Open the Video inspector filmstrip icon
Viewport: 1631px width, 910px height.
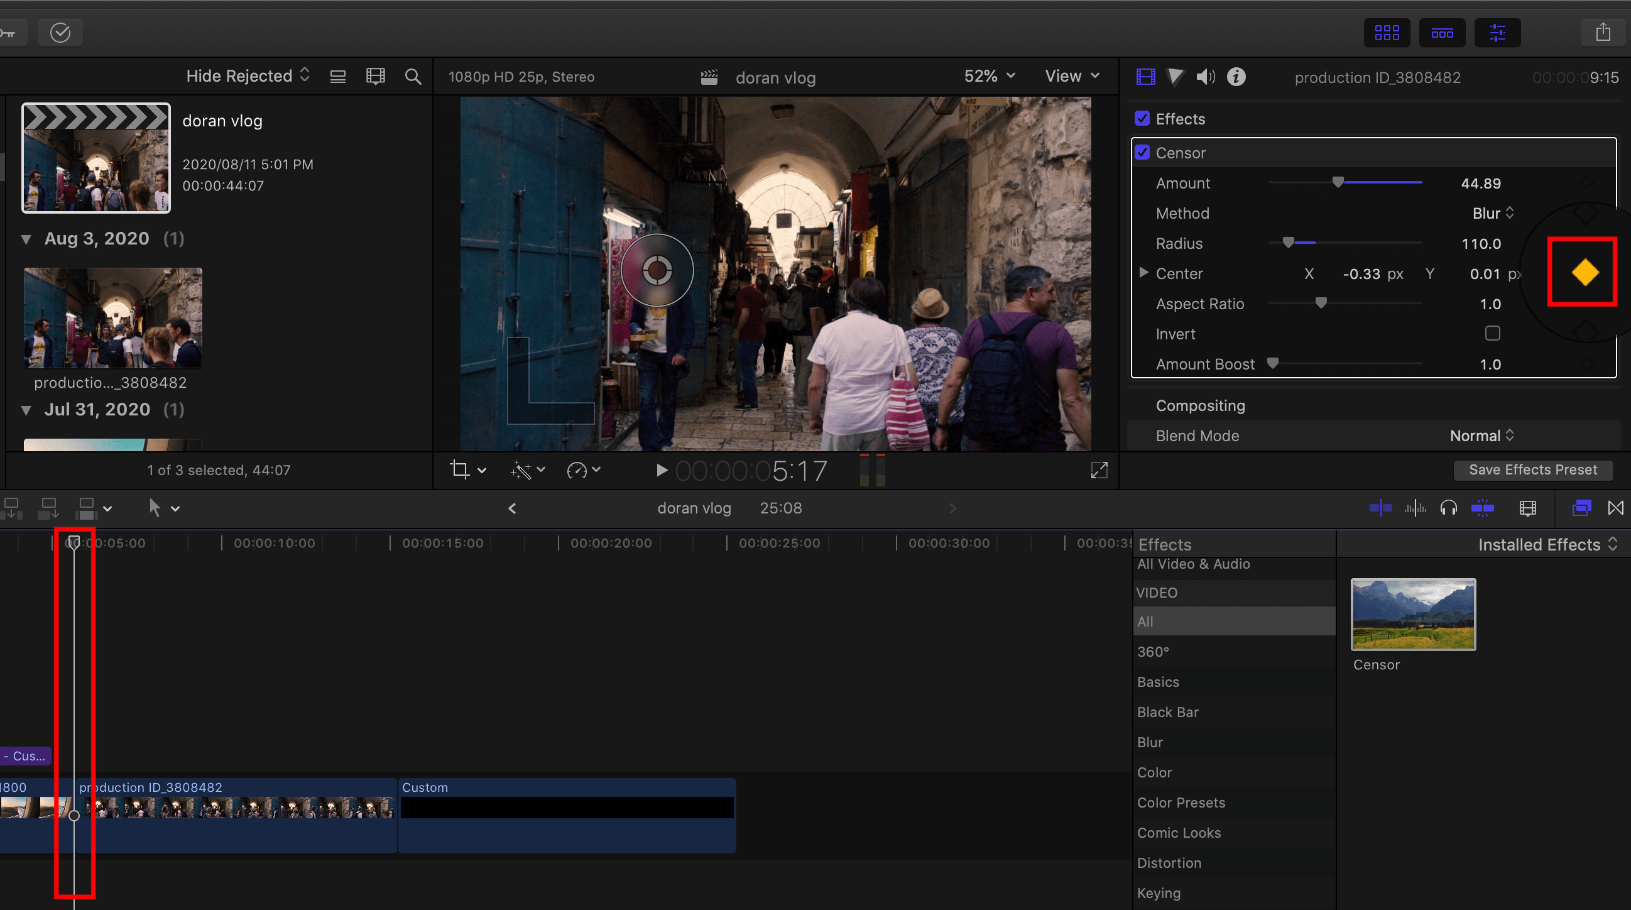(x=1145, y=77)
